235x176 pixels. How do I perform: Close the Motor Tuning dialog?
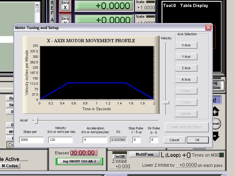coord(208,28)
